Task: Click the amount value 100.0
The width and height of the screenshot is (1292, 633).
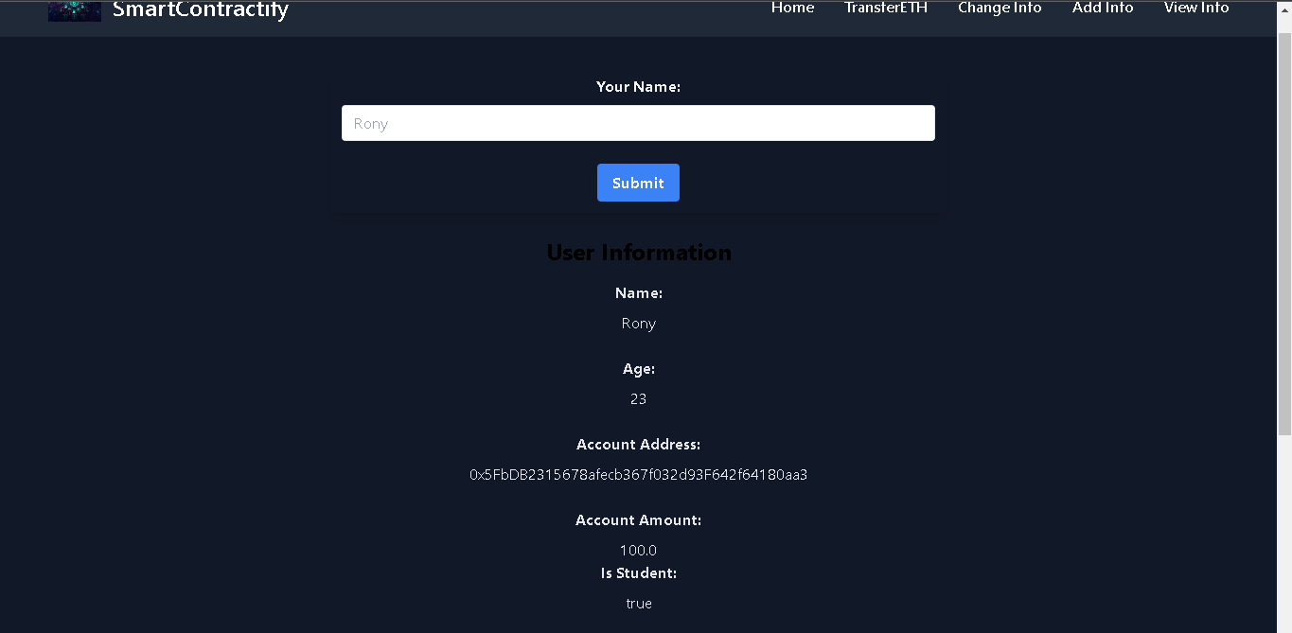Action: (x=638, y=550)
